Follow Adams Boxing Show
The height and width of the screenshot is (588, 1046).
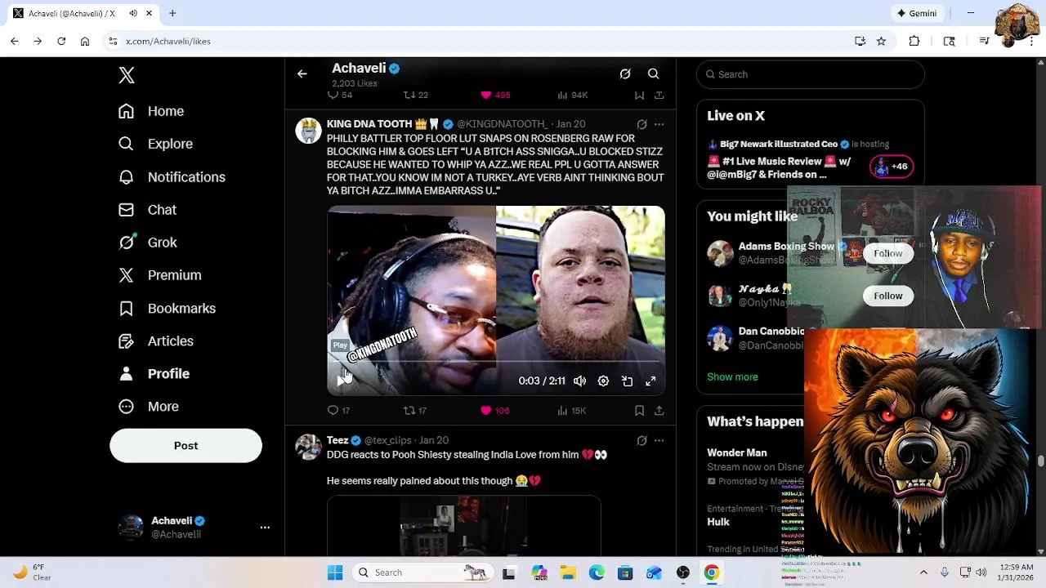tap(887, 253)
